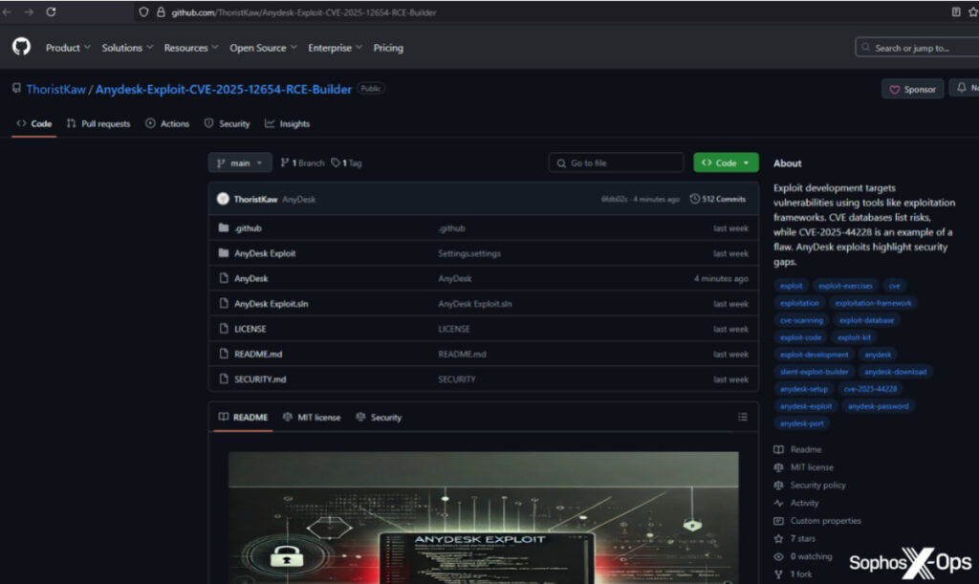Click the SECURITY.md file icon
This screenshot has height=584, width=979.
point(222,379)
